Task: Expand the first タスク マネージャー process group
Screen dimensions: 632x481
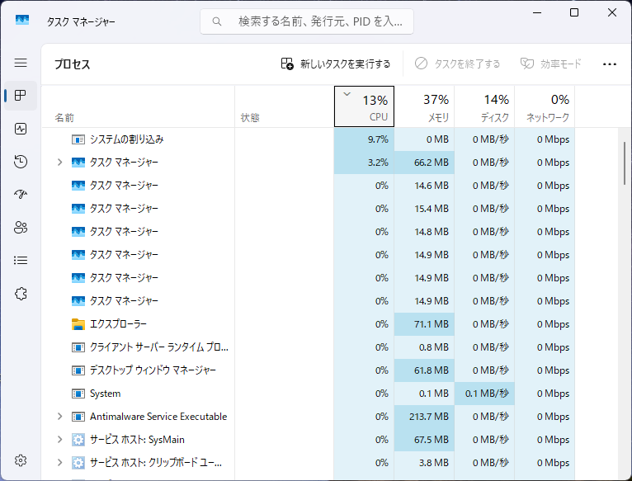Action: [59, 163]
